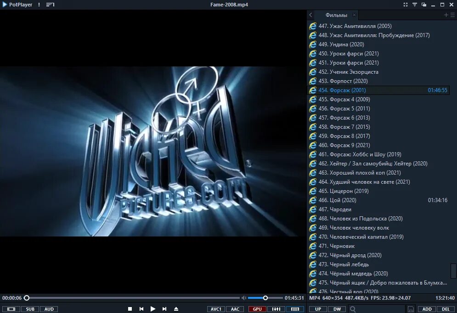Select playlist item 466. Цой (2020)
457x313 pixels.
[x=378, y=200]
